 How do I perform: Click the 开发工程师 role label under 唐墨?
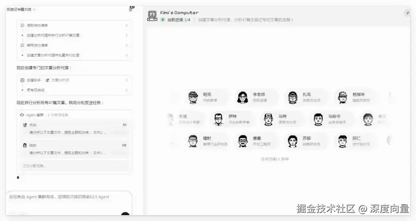click(x=262, y=144)
